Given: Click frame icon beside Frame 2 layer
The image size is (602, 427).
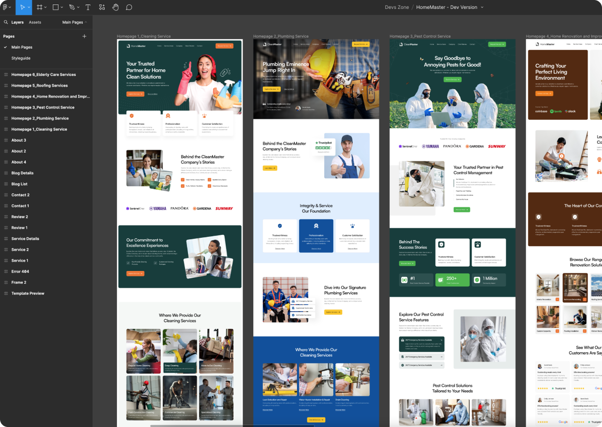Looking at the screenshot, I should click(x=6, y=282).
